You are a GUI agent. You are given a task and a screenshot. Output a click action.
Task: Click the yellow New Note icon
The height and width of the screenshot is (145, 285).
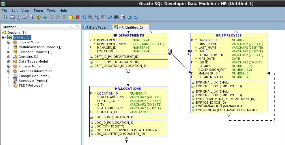pyautogui.click(x=71, y=17)
